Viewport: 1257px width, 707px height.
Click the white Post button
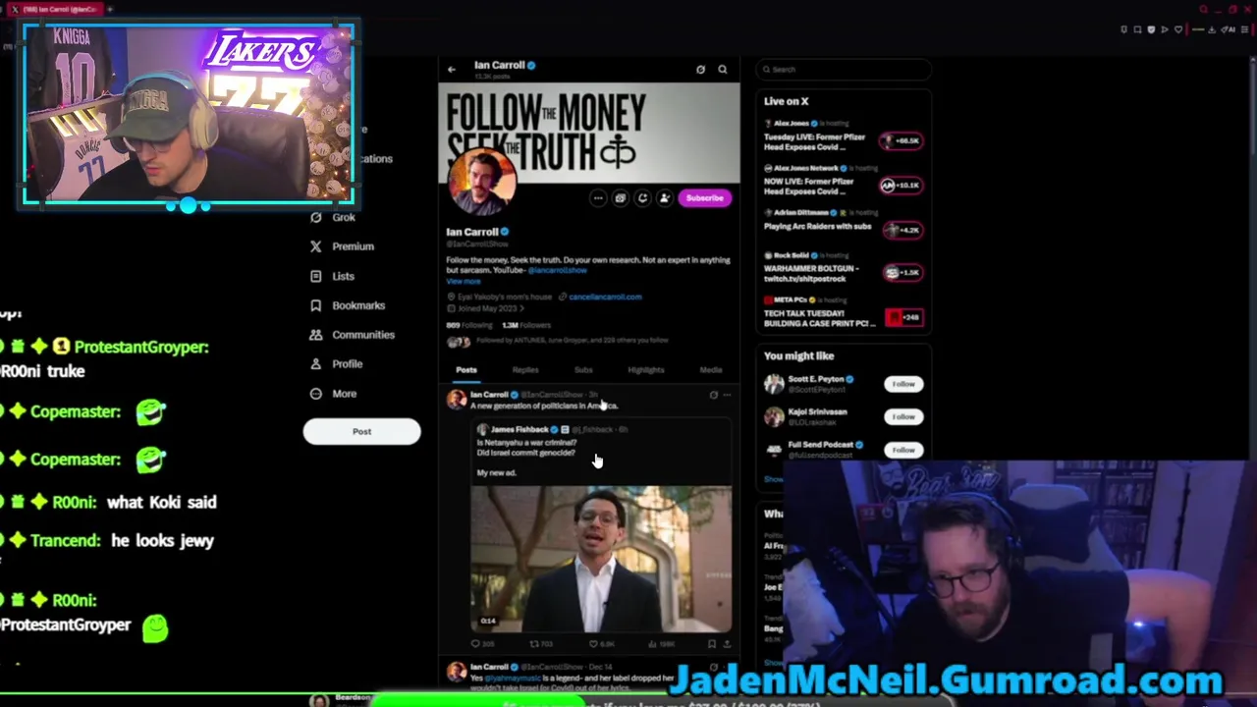pyautogui.click(x=361, y=431)
